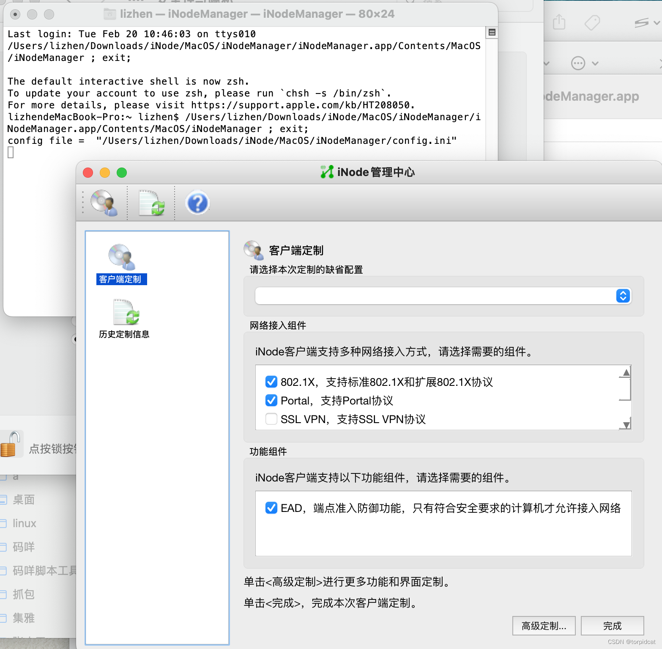
Task: Click the config file path line in Terminal
Action: click(x=232, y=140)
